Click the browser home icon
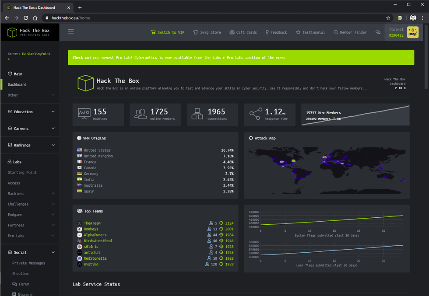The width and height of the screenshot is (429, 296). pyautogui.click(x=35, y=18)
